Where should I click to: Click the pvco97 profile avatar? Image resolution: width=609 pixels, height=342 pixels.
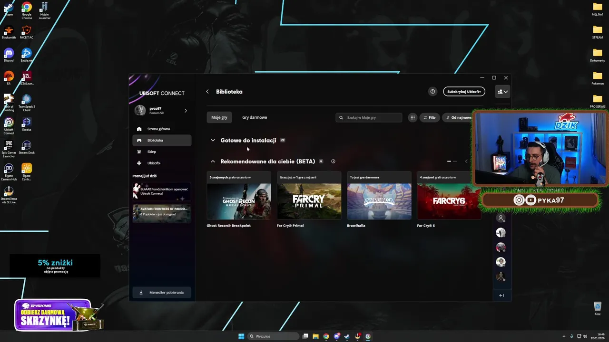click(140, 111)
